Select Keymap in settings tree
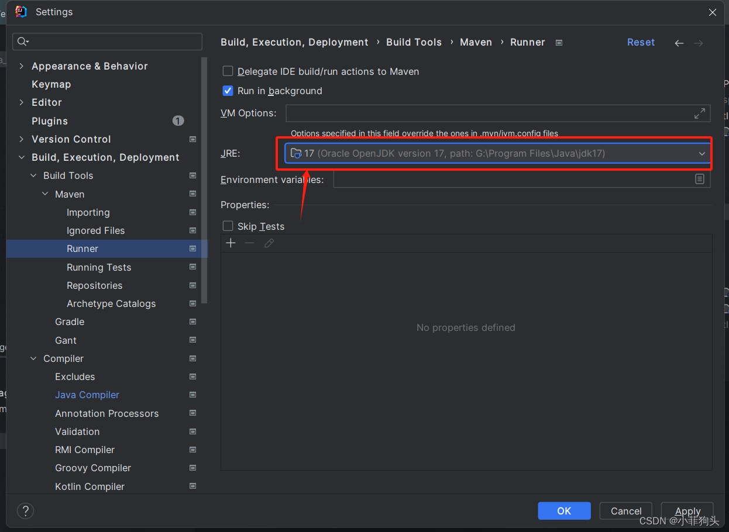Screen dimensions: 729x532 [51, 84]
